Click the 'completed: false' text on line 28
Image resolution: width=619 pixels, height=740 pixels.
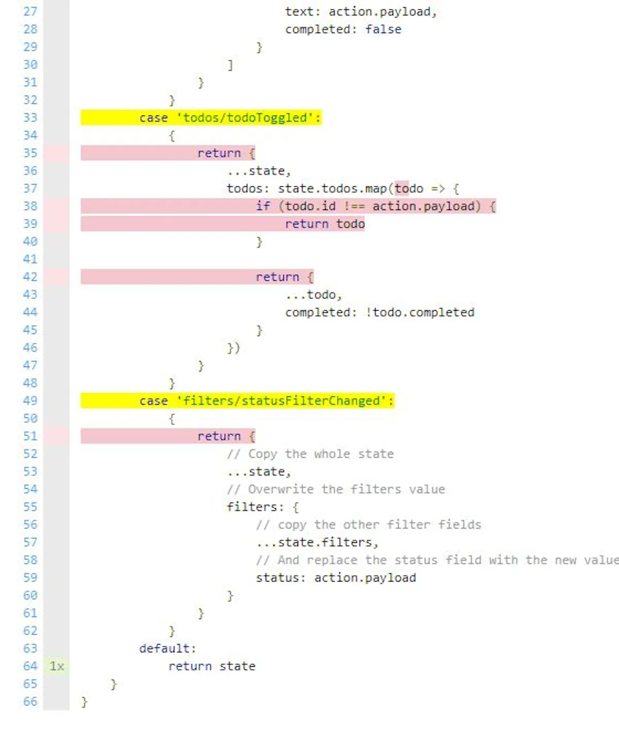pos(343,29)
